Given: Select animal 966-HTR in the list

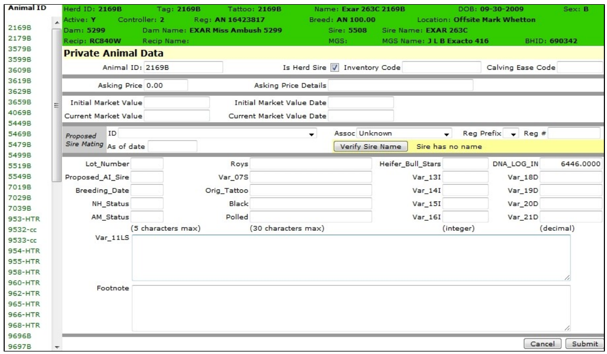Looking at the screenshot, I should pos(24,314).
